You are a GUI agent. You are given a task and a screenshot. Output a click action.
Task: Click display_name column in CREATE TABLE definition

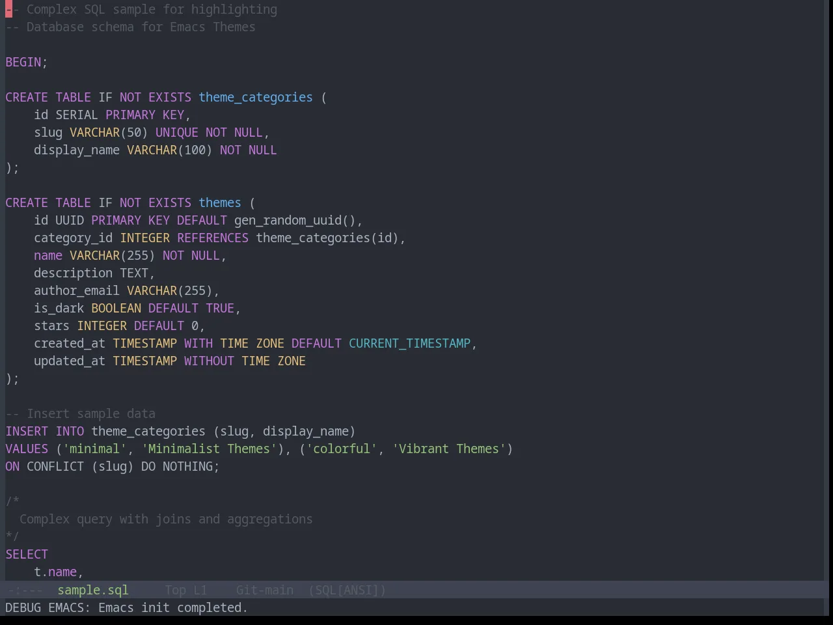point(77,150)
